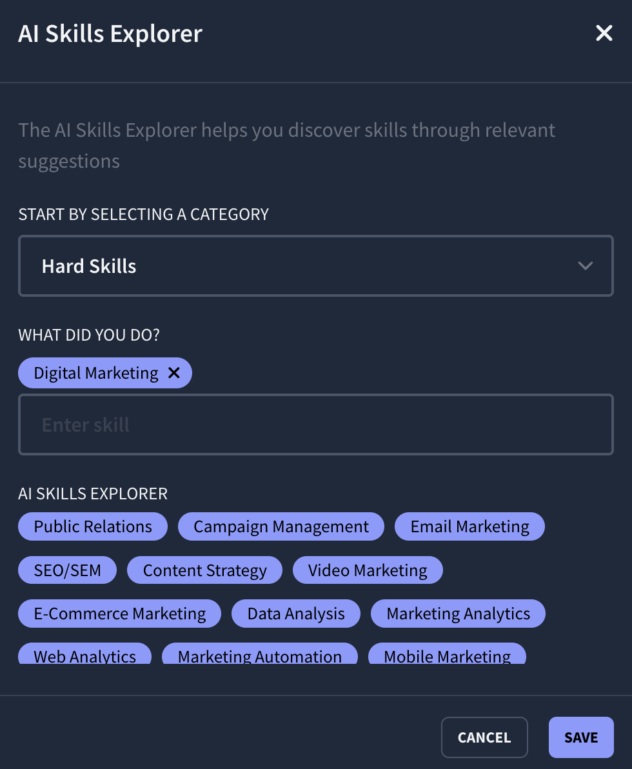Close the AI Skills Explorer dialog
The height and width of the screenshot is (769, 632).
pyautogui.click(x=604, y=33)
